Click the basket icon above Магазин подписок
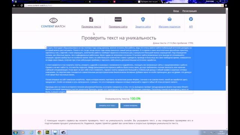 [x=169, y=19]
